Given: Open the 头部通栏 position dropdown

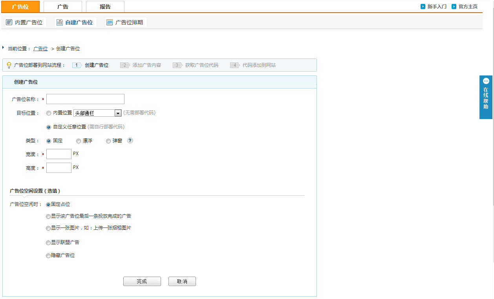Looking at the screenshot, I should click(x=97, y=113).
